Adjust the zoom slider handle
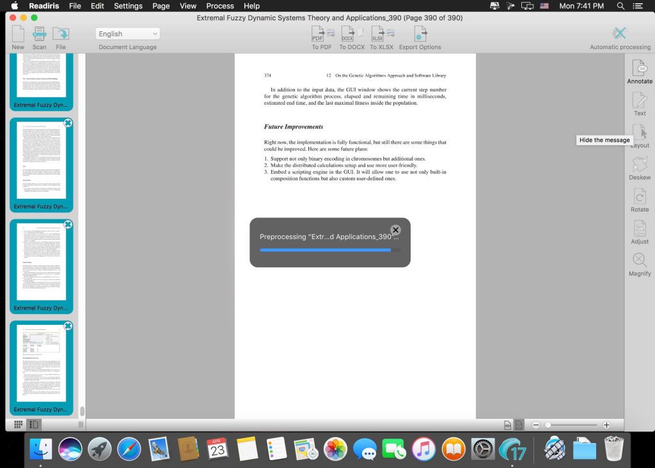 point(548,425)
